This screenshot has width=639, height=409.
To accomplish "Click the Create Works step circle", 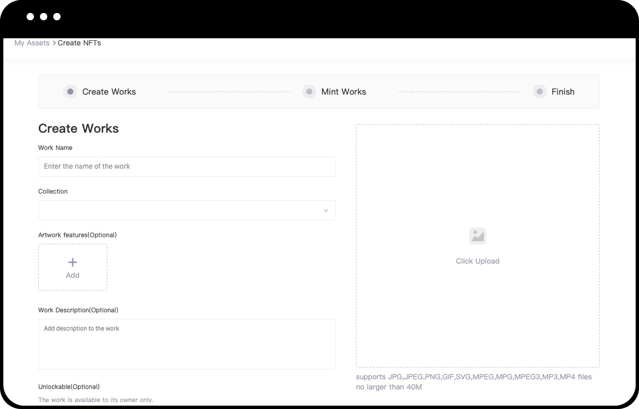I will (70, 92).
